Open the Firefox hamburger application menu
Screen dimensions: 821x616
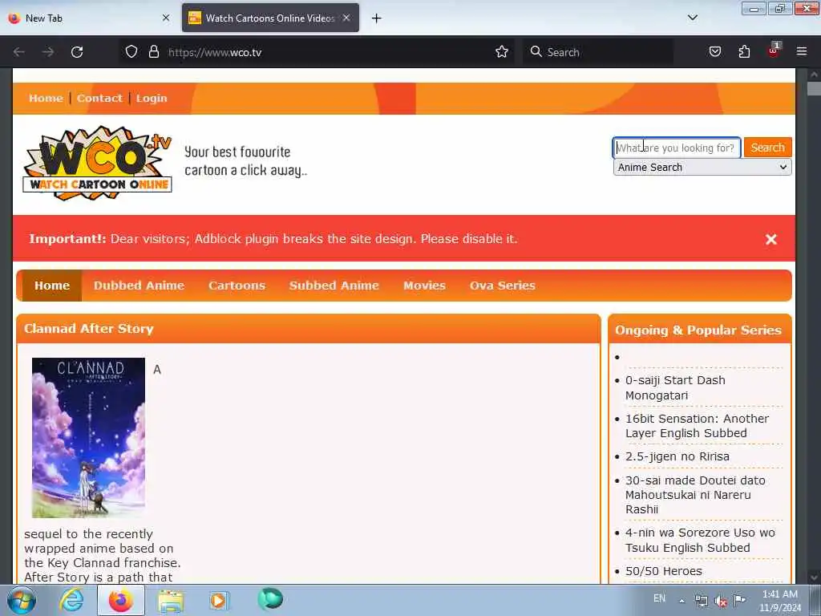pos(802,51)
